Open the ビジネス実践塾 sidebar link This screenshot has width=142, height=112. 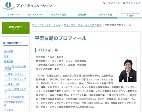pyautogui.click(x=14, y=97)
